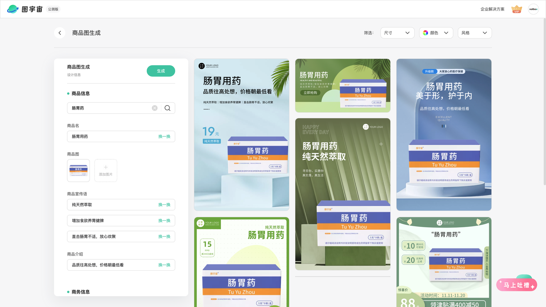Click 换一换 next to 直击肠胃不适
The width and height of the screenshot is (546, 307).
[x=164, y=236]
